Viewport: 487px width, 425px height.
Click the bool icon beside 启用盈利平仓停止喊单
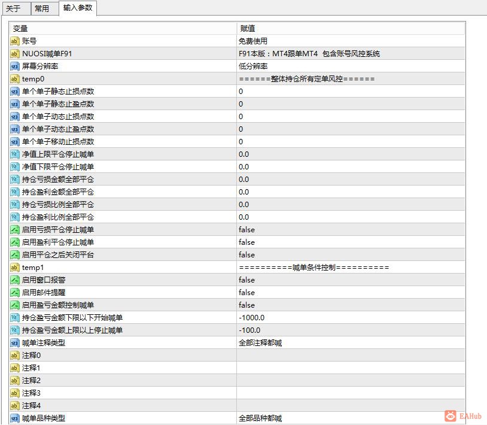(x=14, y=242)
